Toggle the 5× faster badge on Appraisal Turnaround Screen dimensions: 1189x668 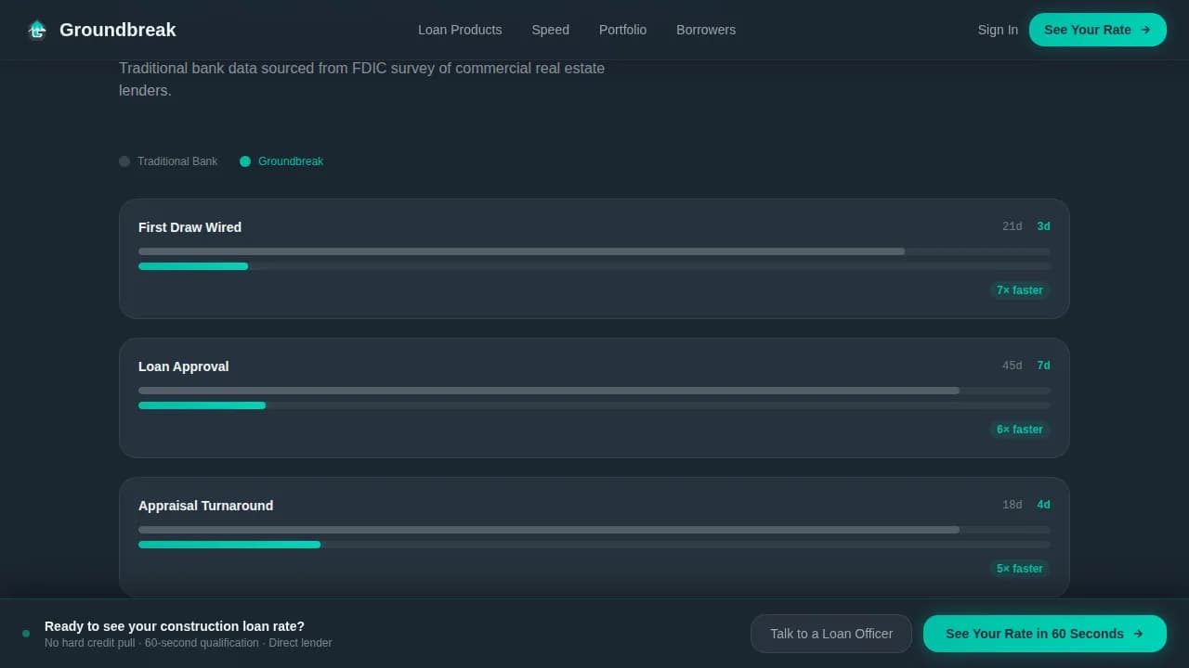pyautogui.click(x=1019, y=569)
